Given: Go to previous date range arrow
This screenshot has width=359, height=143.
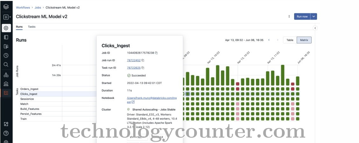Looking at the screenshot, I should pyautogui.click(x=269, y=40).
